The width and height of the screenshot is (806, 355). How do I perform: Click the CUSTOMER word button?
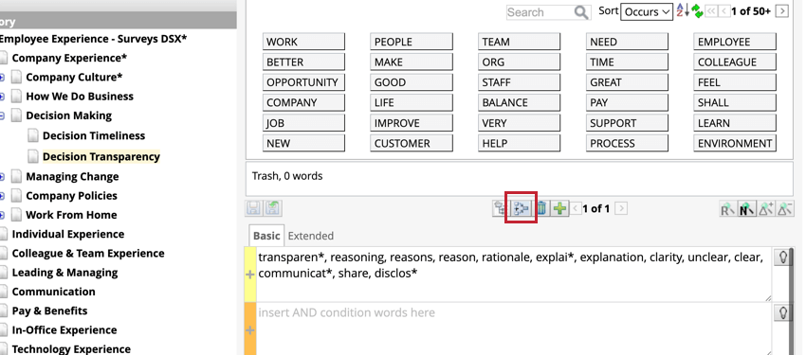(x=412, y=143)
